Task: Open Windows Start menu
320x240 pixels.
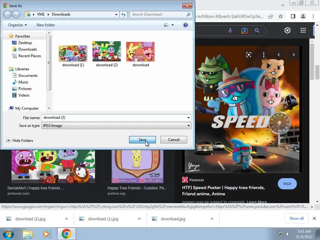Action: pyautogui.click(x=8, y=234)
